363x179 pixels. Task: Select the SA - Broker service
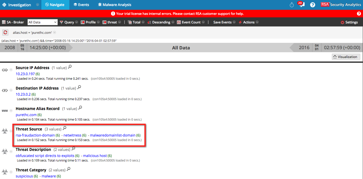13,22
